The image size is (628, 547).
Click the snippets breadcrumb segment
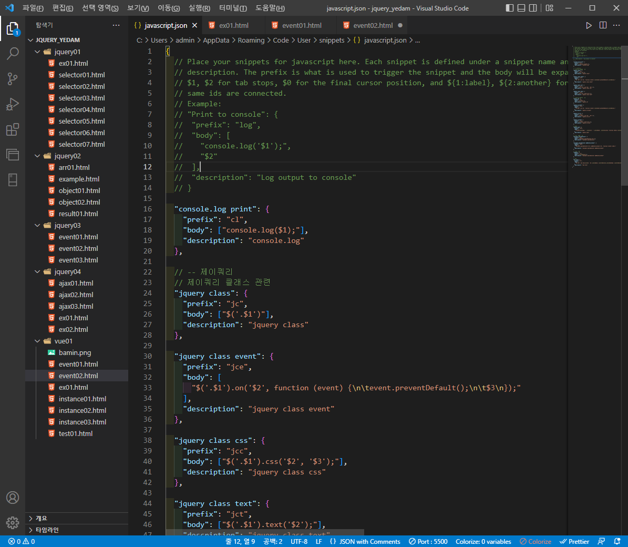coord(332,40)
